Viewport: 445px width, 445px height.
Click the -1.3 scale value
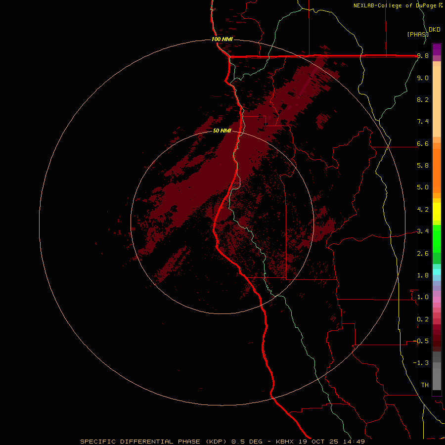[421, 363]
